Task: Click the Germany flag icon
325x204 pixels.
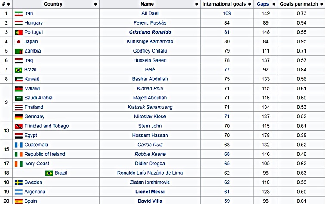Action: 19,117
